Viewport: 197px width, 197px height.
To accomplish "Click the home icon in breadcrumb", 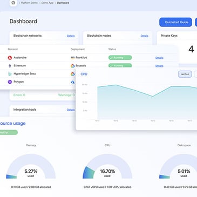I will (x=13, y=3).
